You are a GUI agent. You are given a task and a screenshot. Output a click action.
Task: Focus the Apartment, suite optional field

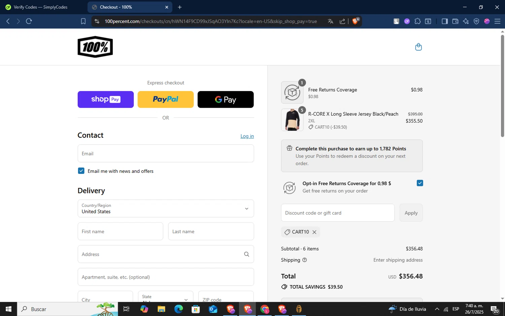pyautogui.click(x=166, y=277)
